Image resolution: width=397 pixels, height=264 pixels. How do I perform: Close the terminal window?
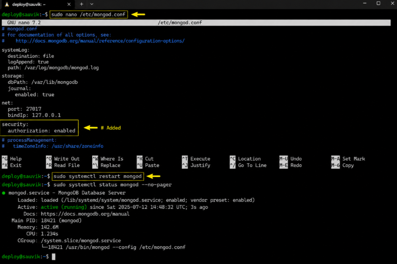tap(392, 3)
